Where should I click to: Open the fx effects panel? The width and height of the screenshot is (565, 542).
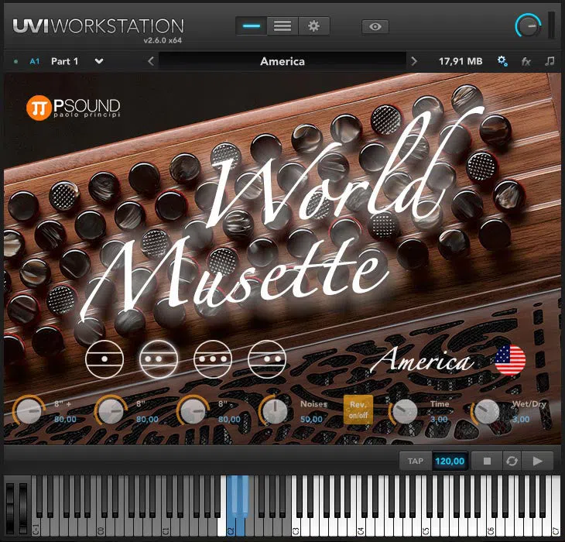pyautogui.click(x=526, y=62)
